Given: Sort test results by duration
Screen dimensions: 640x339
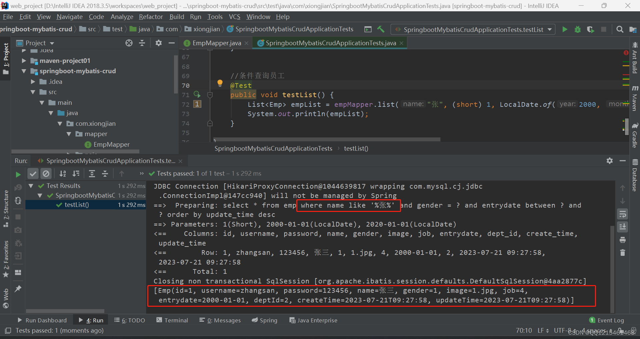Looking at the screenshot, I should [x=76, y=173].
